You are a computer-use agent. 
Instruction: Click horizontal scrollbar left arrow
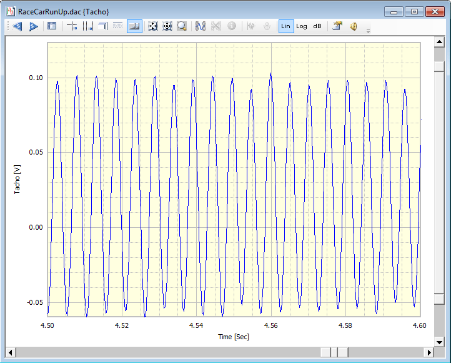(x=12, y=352)
